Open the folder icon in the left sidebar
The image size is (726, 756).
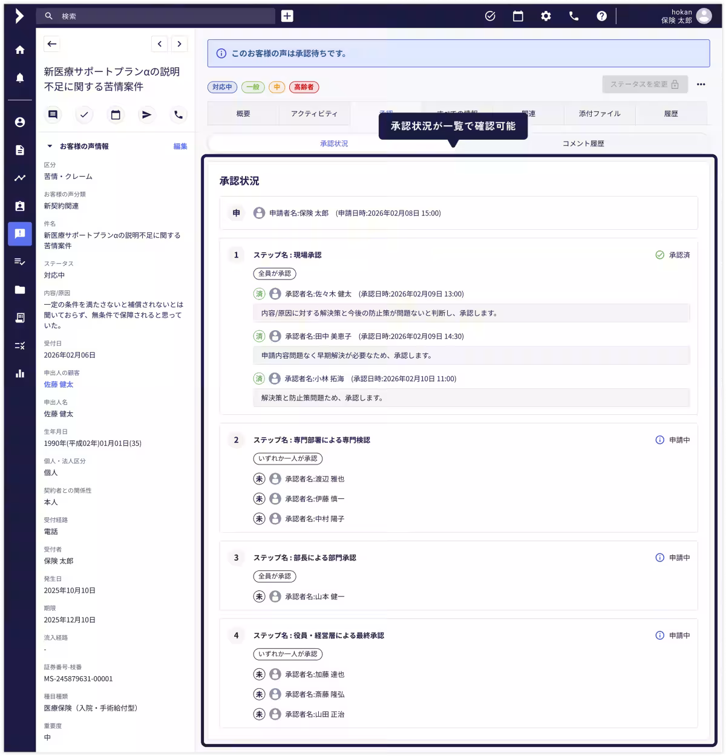click(19, 289)
